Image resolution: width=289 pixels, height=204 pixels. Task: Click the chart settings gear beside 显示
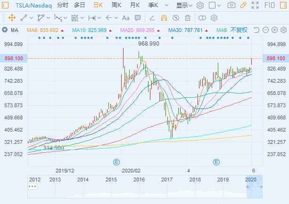click(x=200, y=6)
